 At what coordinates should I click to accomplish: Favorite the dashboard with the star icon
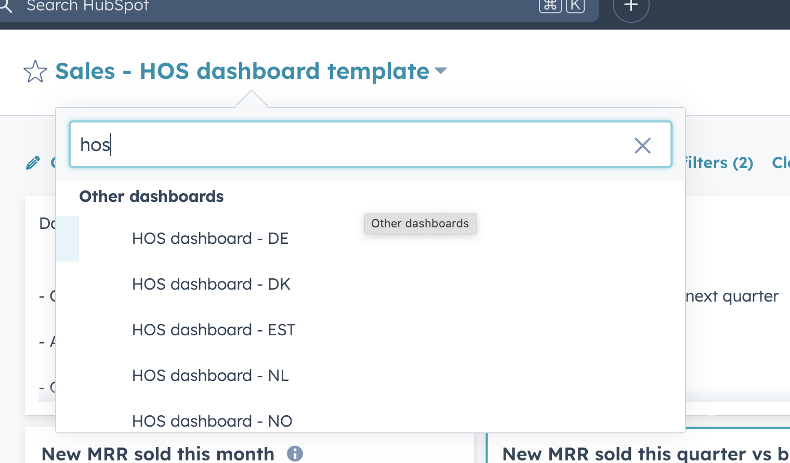(35, 72)
